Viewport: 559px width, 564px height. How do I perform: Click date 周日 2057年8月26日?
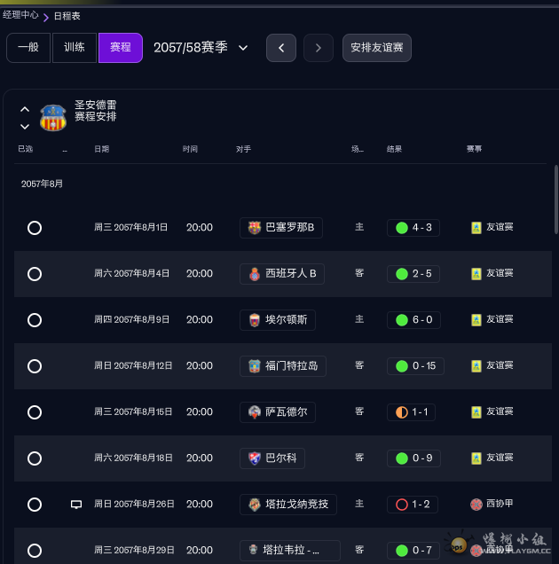click(134, 504)
